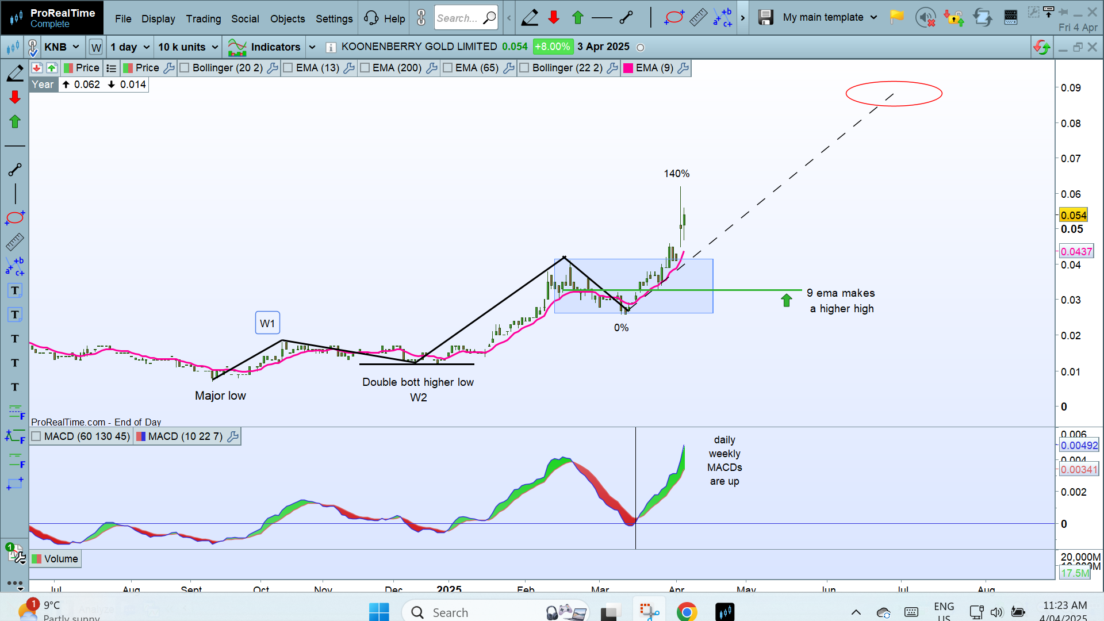This screenshot has height=621, width=1104.
Task: Select the left sidebar segment line tool
Action: (15, 170)
